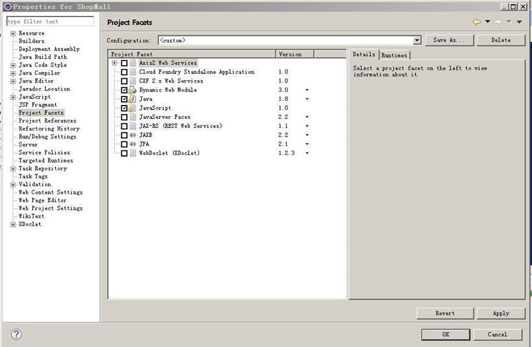Click the Save As... button

[449, 40]
